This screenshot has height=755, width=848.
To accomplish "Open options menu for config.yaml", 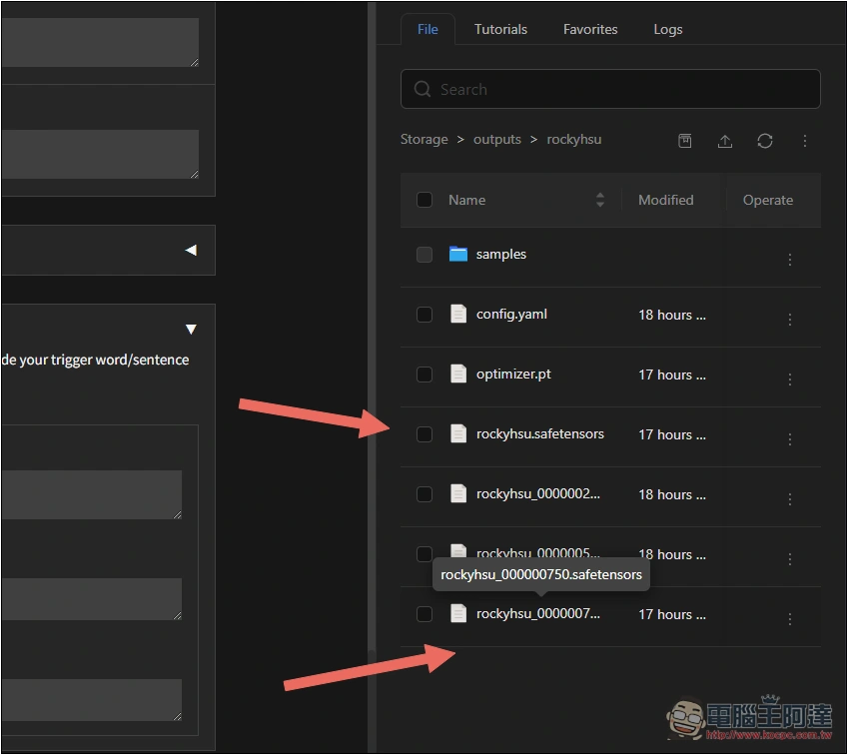I will (x=790, y=320).
